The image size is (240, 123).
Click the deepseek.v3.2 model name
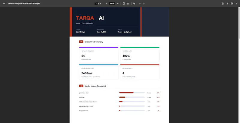(x=83, y=111)
